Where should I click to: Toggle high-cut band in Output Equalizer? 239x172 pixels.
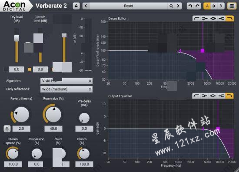tap(229, 96)
